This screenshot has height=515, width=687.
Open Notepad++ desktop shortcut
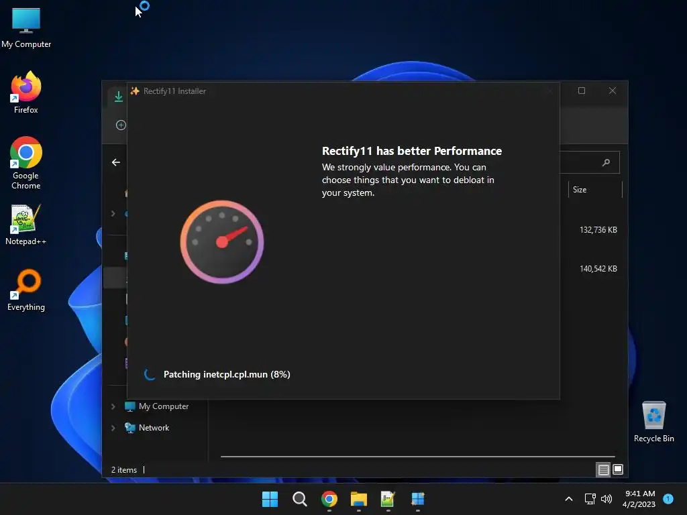pos(26,224)
